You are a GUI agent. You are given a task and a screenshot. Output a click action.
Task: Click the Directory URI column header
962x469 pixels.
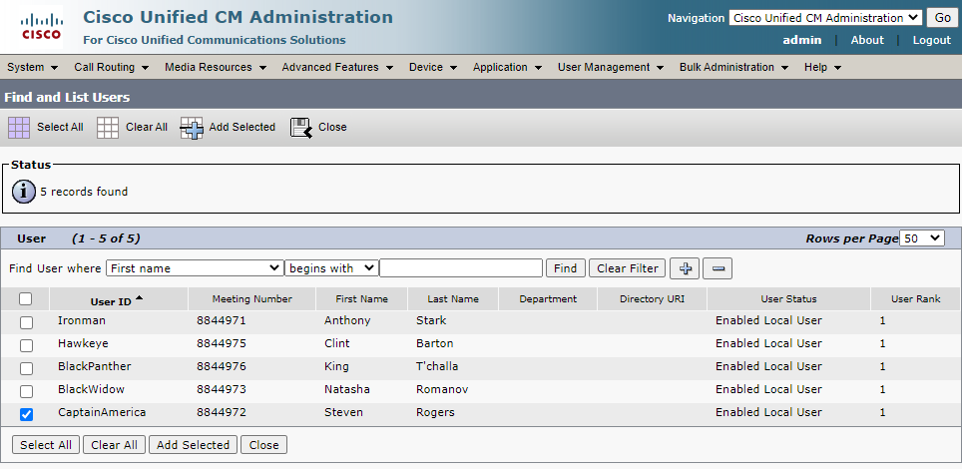tap(653, 299)
